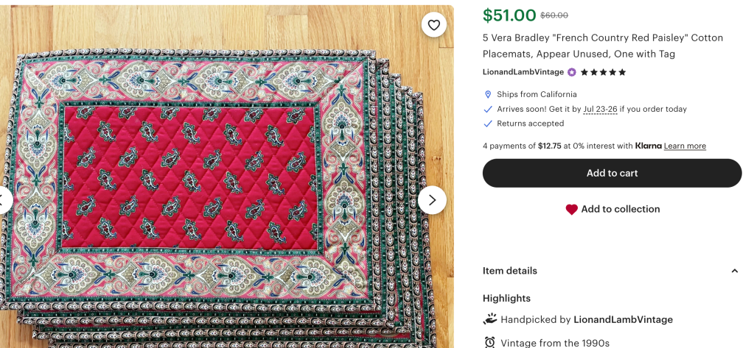Go to the previous product image arrow
The image size is (754, 348).
(x=4, y=199)
